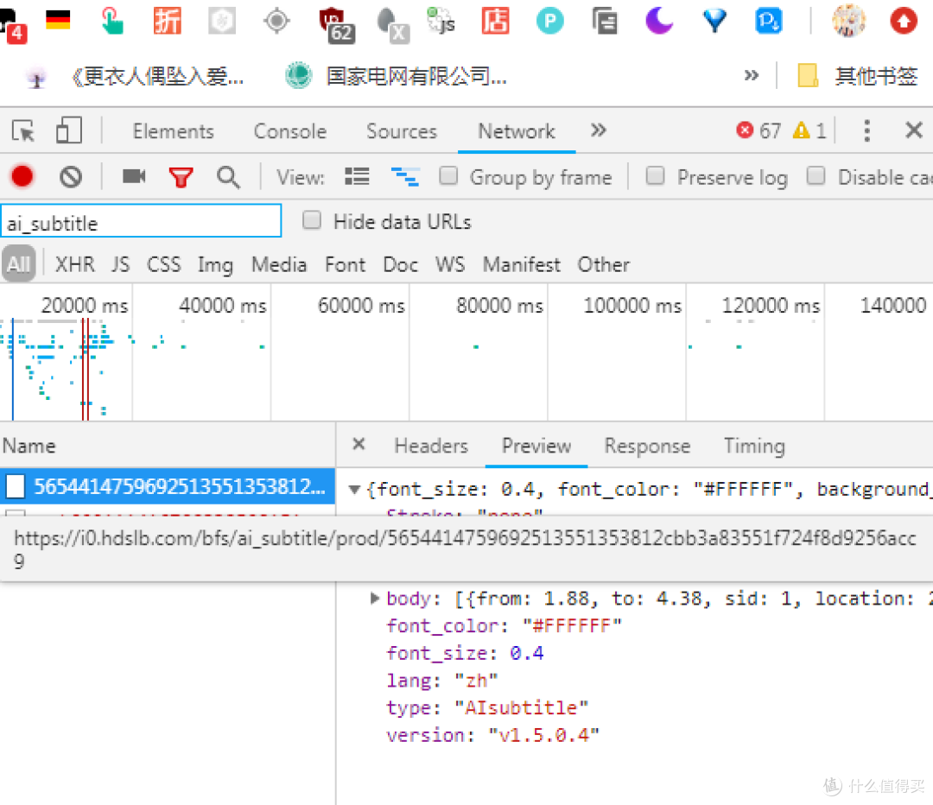Click the capture screenshots camera icon
Screen dimensions: 933x805
[134, 176]
